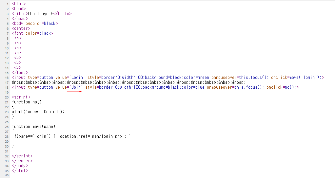Click the '<html>' tag on line 1
335x178 pixels.
click(19, 4)
